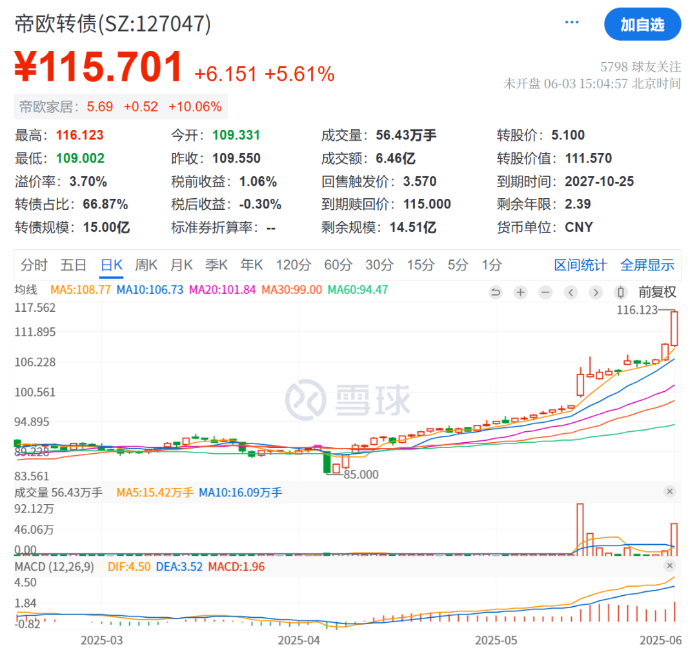Click the DIF:4.50 indicator value

pos(129,567)
